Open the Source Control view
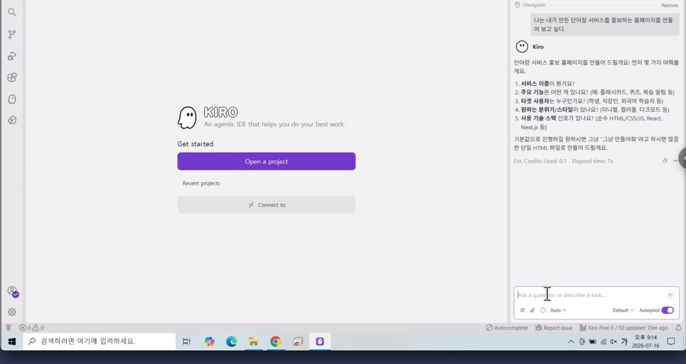This screenshot has width=686, height=364. (x=12, y=34)
